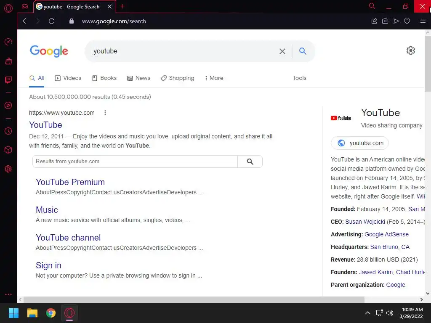Clear the Google search box
The image size is (431, 323).
[282, 51]
